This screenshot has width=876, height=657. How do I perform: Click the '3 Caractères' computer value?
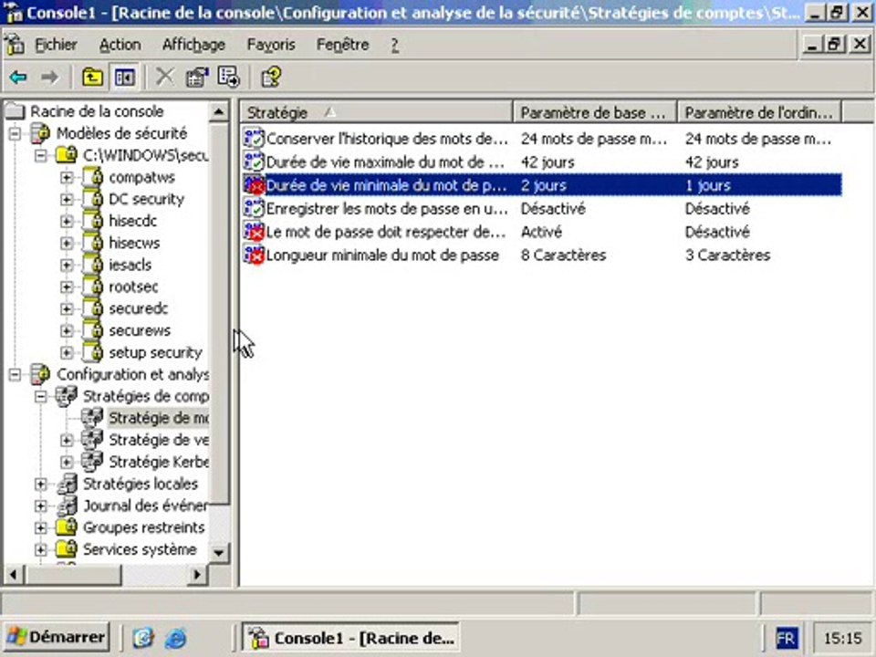pos(727,255)
